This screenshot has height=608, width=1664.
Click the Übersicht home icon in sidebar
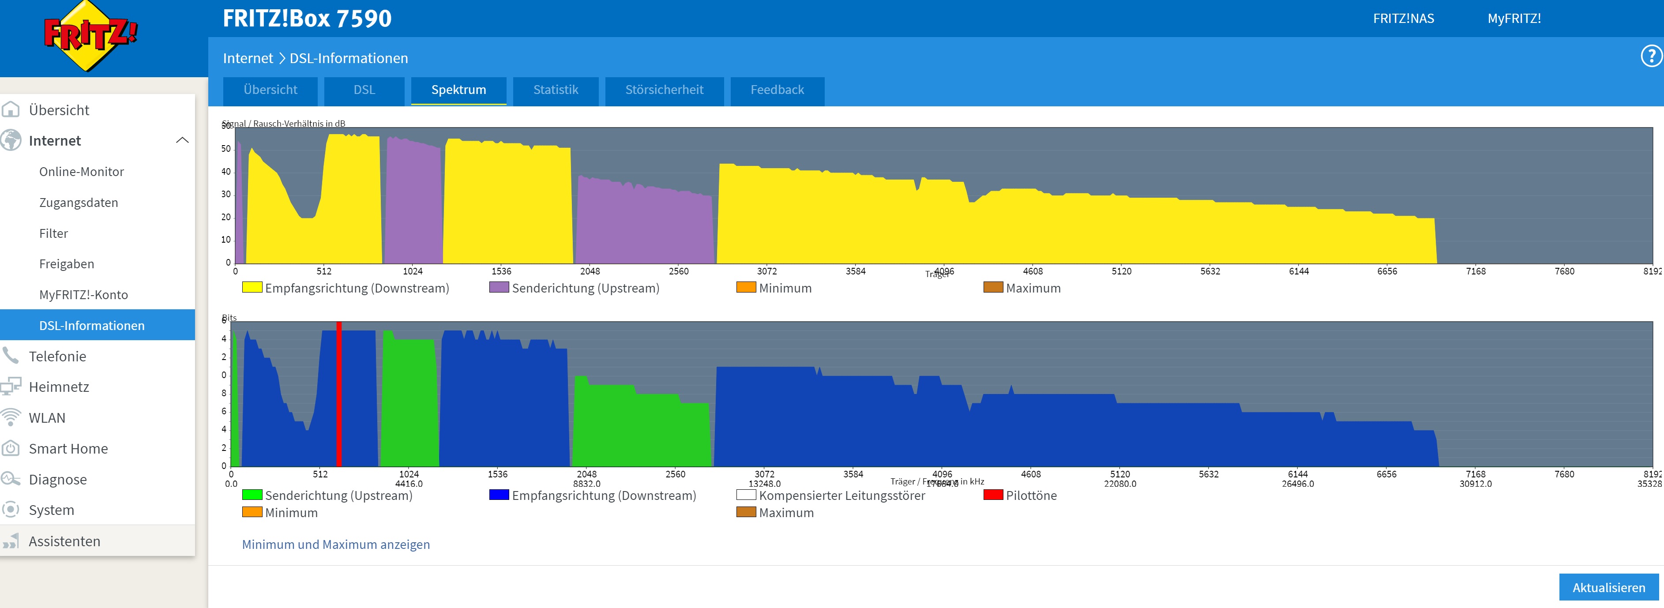(11, 110)
